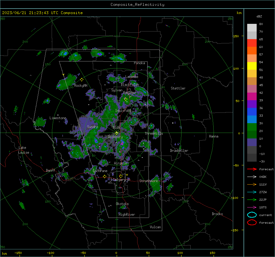The image size is (275, 257).
Task: Click the Lacombe label
Action: 132,77
